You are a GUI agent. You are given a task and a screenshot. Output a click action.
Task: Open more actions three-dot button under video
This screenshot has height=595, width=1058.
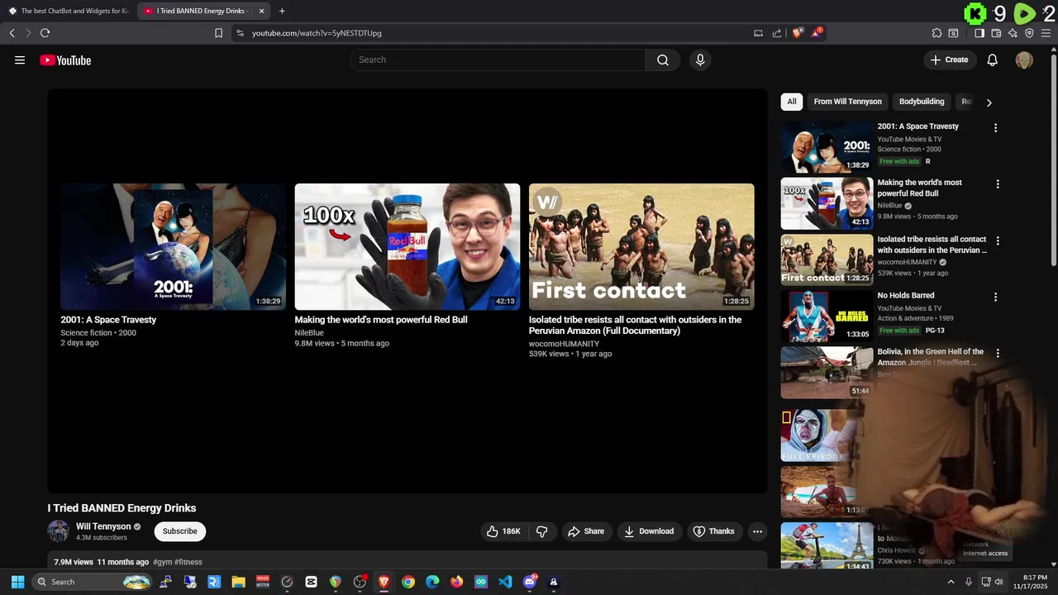(x=757, y=531)
